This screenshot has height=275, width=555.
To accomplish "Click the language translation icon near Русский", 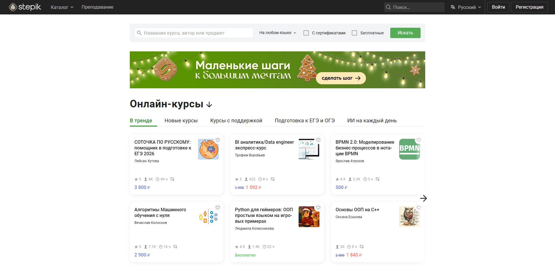I will click(x=452, y=7).
